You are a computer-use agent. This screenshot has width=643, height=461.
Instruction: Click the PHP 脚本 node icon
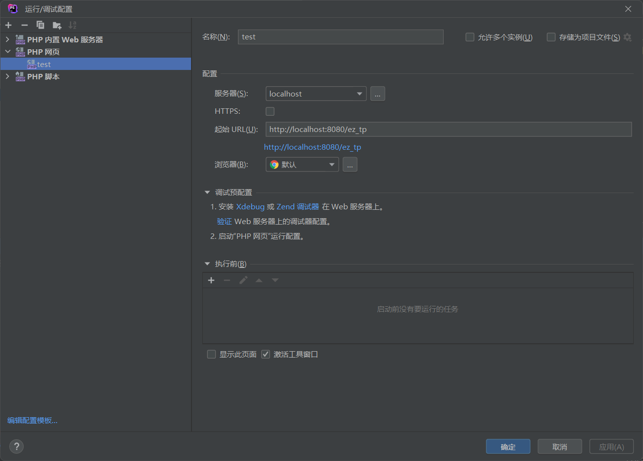click(20, 76)
